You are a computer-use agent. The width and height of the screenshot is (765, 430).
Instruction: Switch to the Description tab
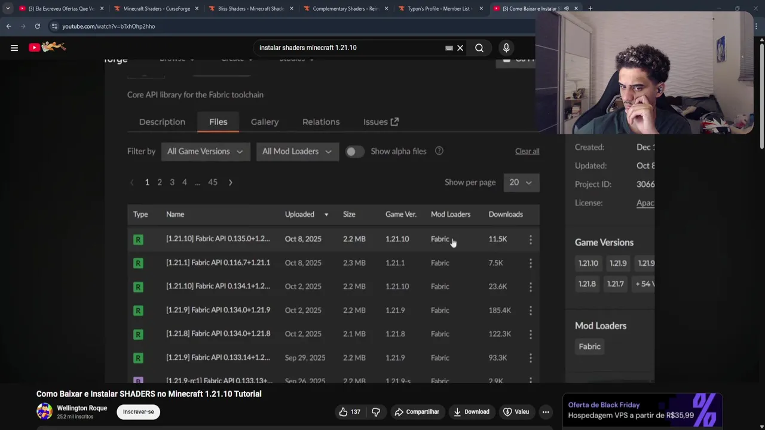point(162,122)
